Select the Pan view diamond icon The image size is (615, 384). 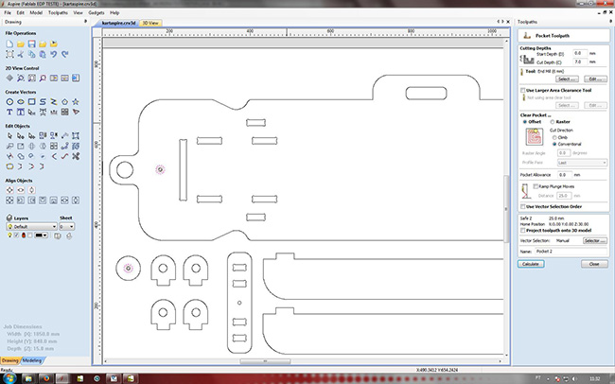[x=9, y=79]
